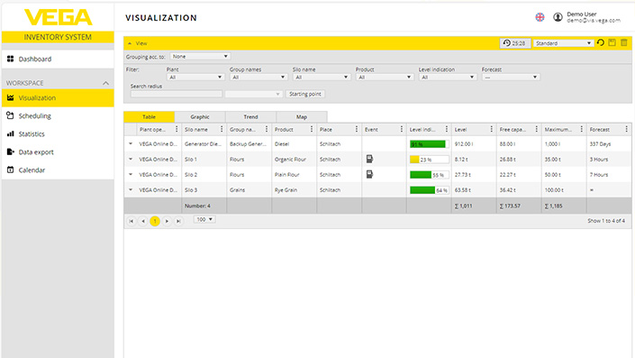Open the Product column menu icon
Viewport: 635px width, 358px height.
click(312, 129)
